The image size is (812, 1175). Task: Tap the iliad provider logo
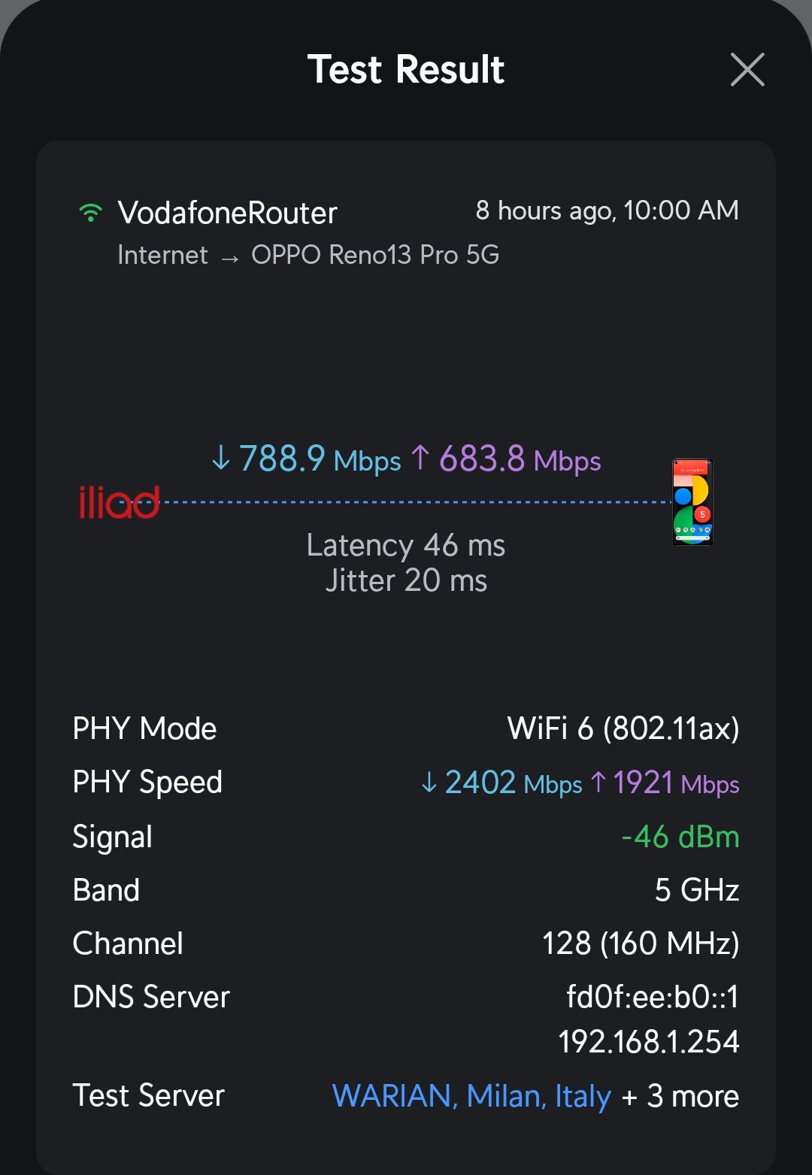point(119,502)
